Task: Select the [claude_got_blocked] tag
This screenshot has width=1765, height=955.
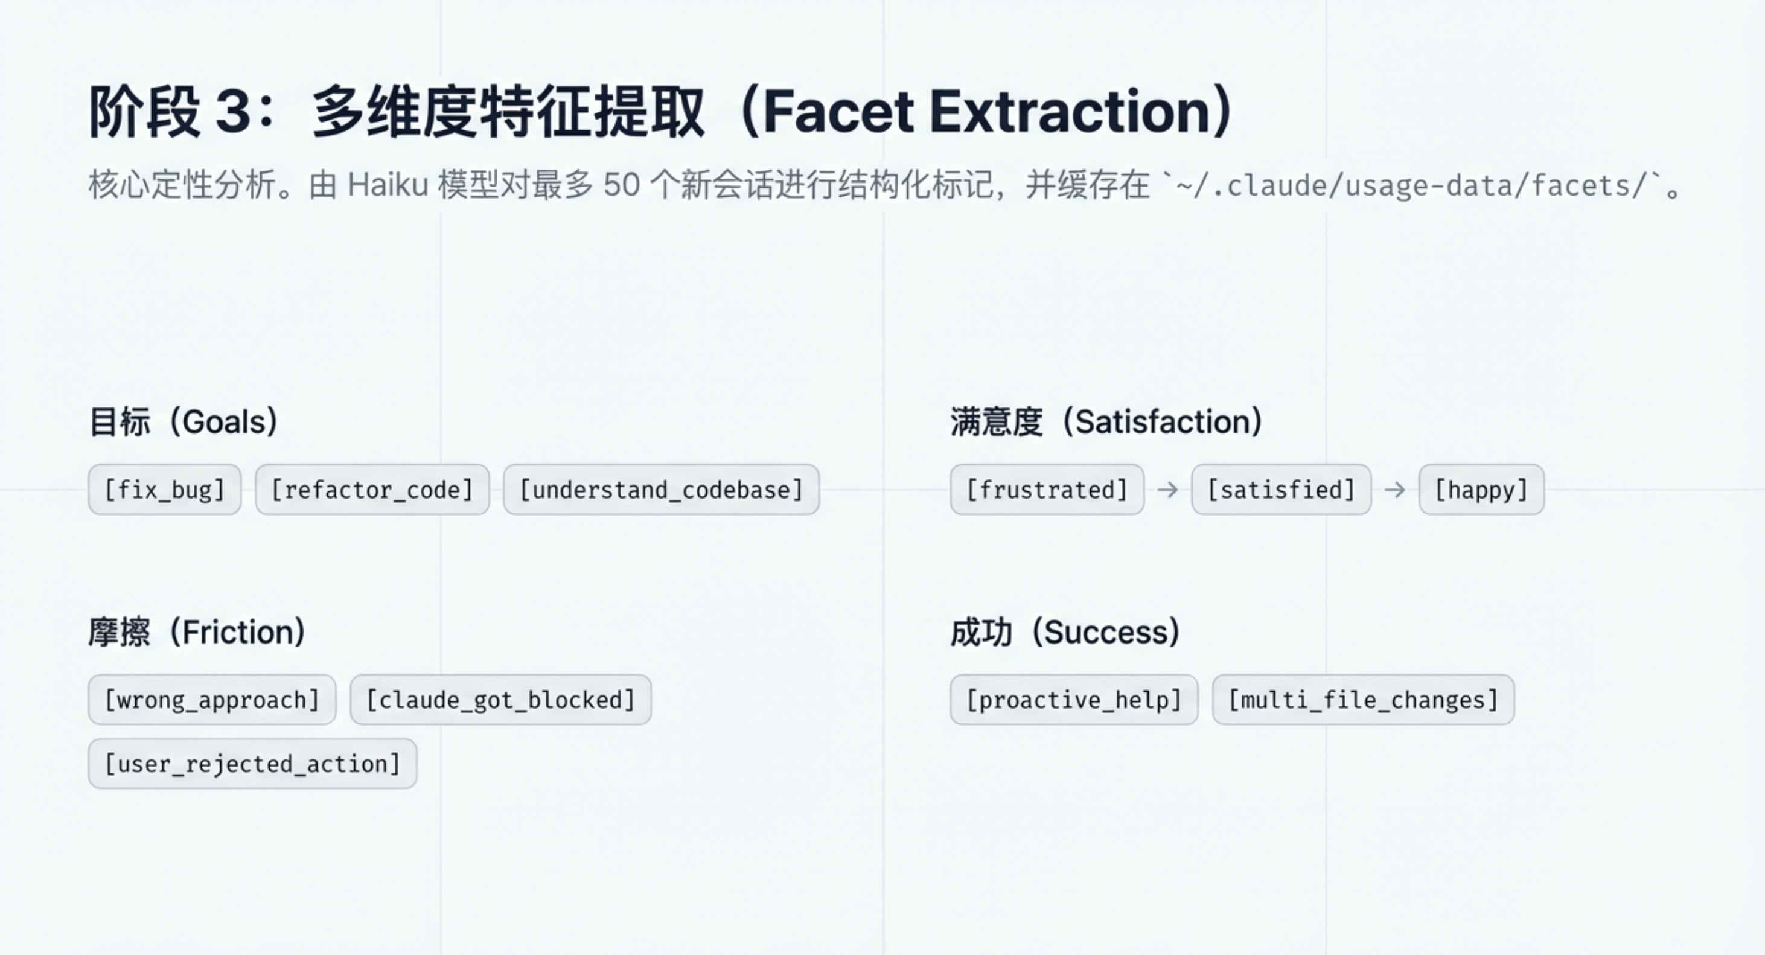Action: [x=500, y=700]
